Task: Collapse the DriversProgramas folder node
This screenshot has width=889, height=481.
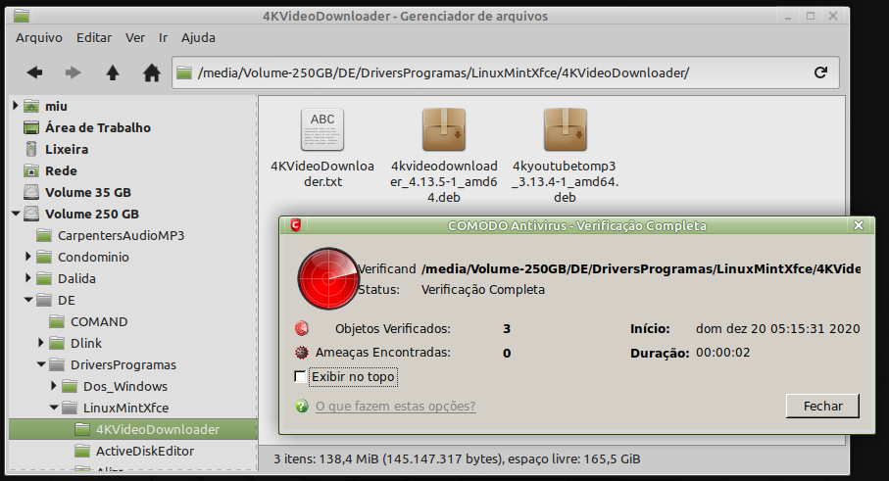Action: click(41, 364)
